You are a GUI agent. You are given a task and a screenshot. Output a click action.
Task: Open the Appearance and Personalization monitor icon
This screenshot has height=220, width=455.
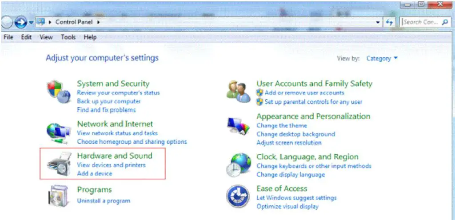(x=238, y=126)
